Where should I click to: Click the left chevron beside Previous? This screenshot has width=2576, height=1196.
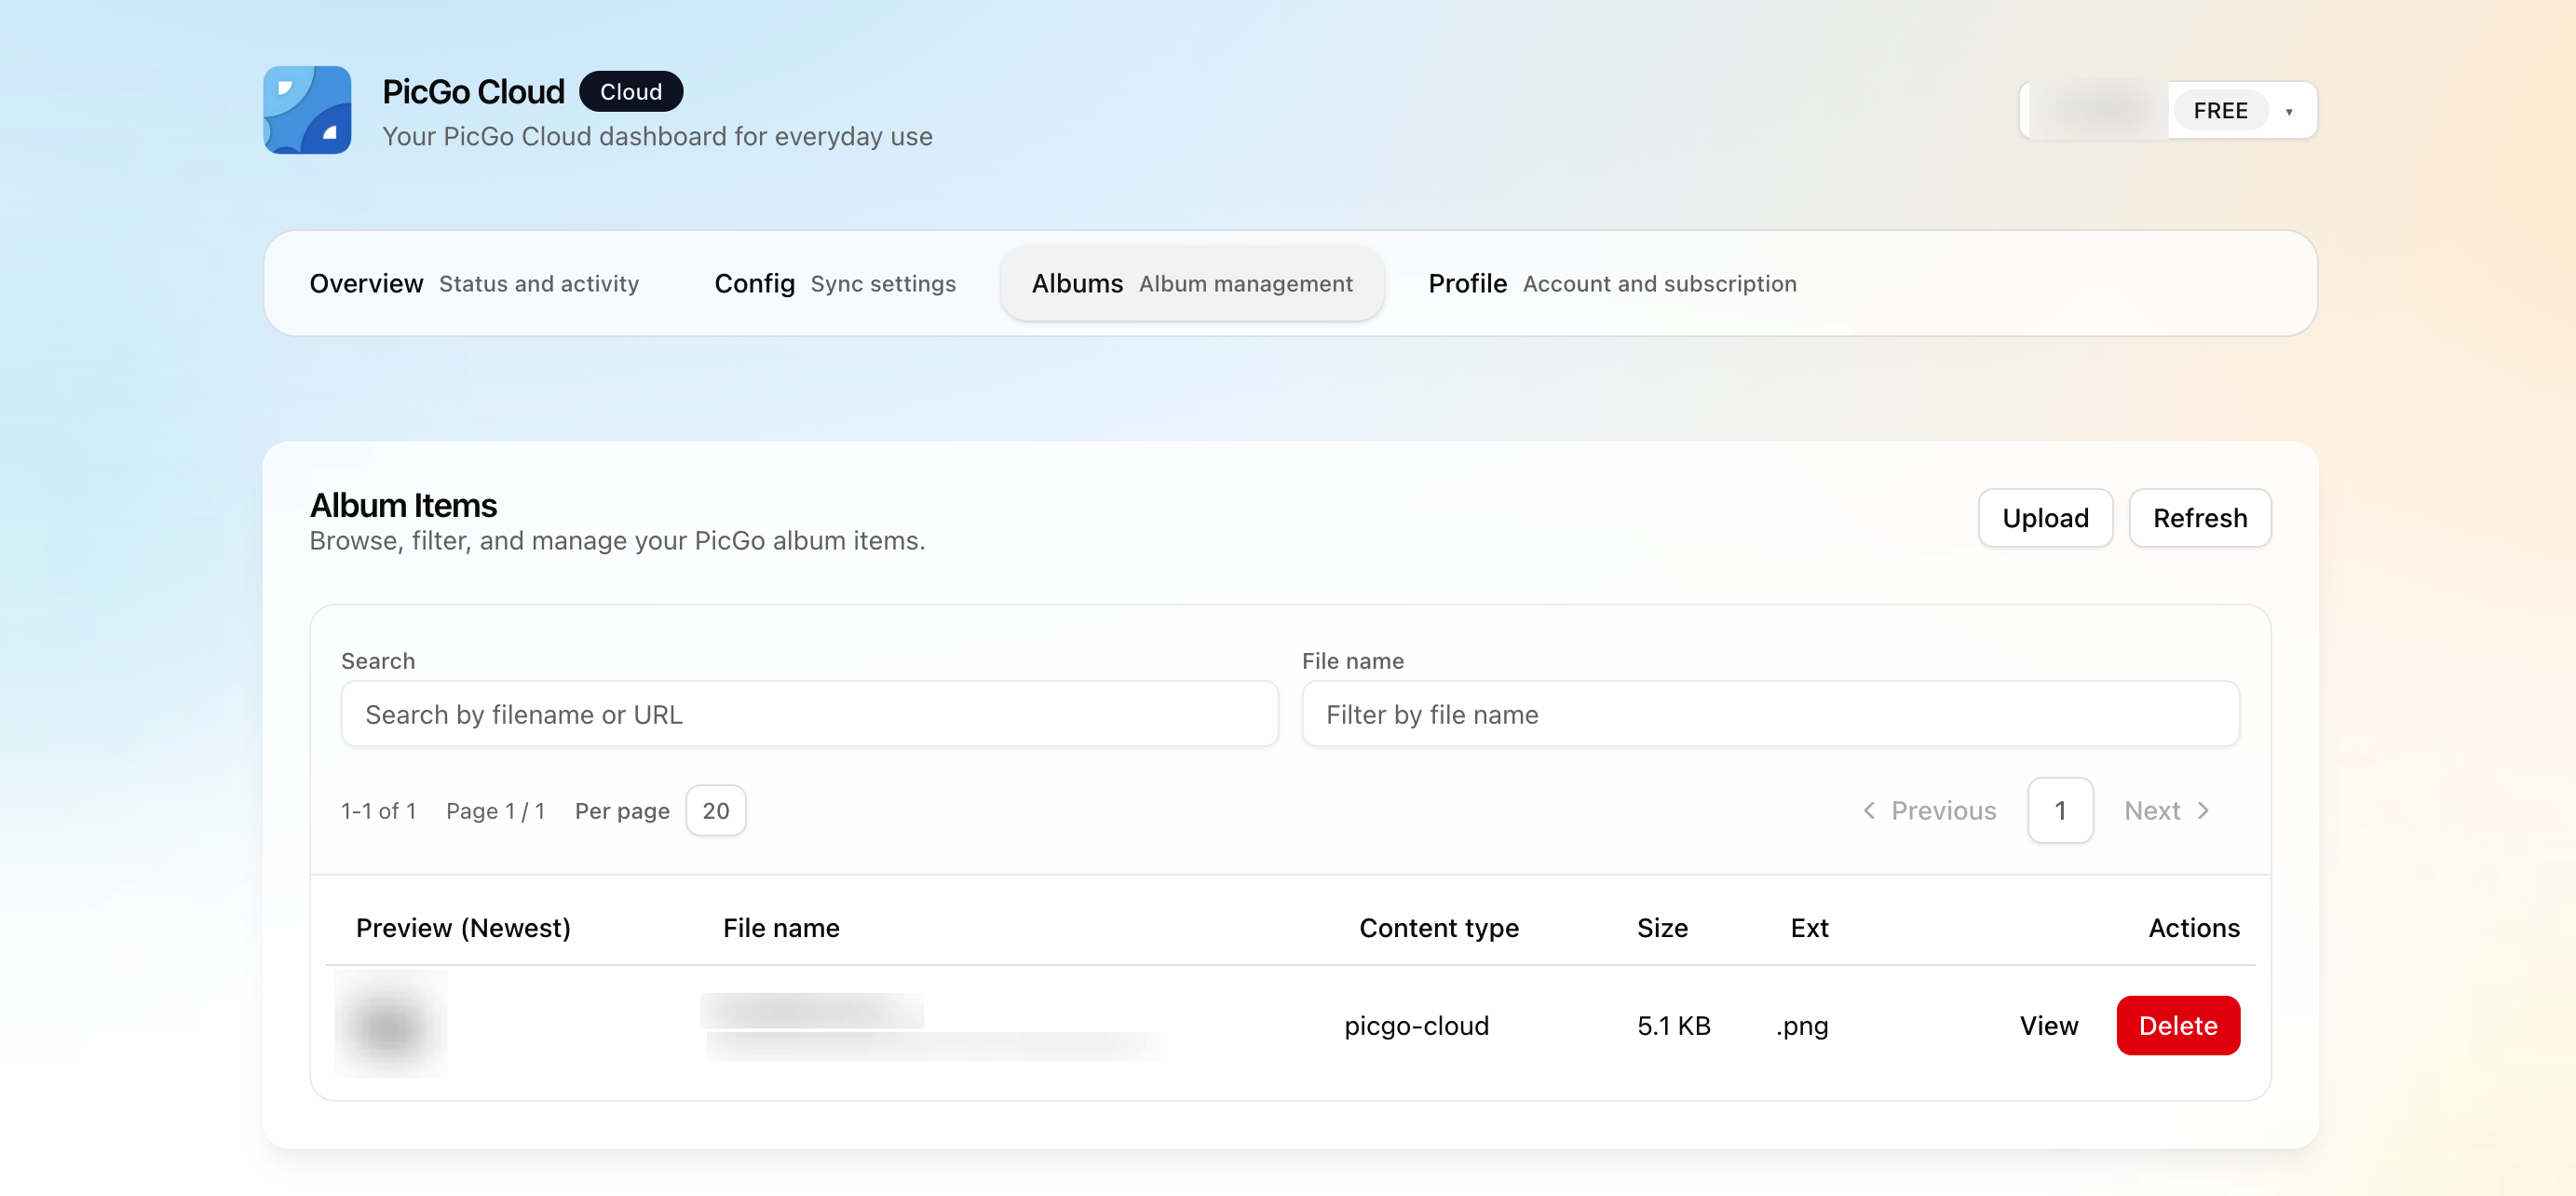click(x=1869, y=810)
